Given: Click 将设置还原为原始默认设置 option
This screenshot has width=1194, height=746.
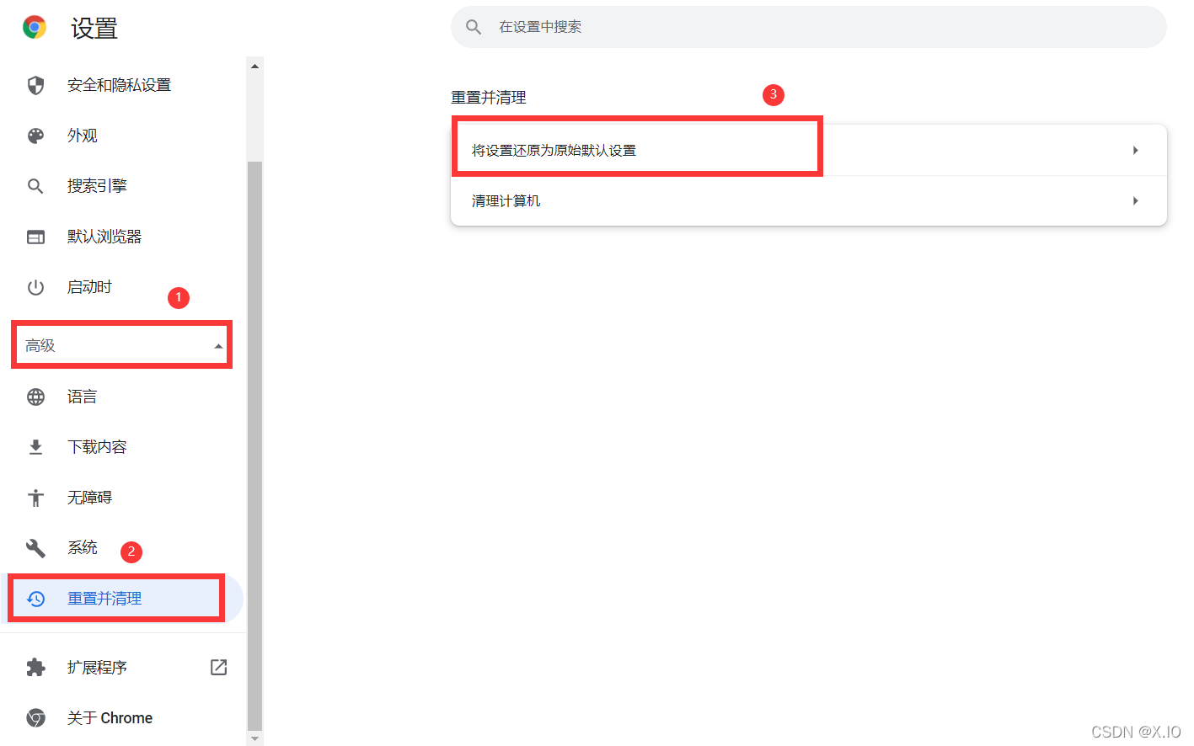Looking at the screenshot, I should pos(809,150).
